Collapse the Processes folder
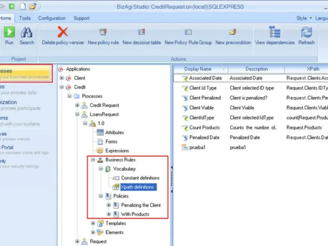 tap(69, 96)
